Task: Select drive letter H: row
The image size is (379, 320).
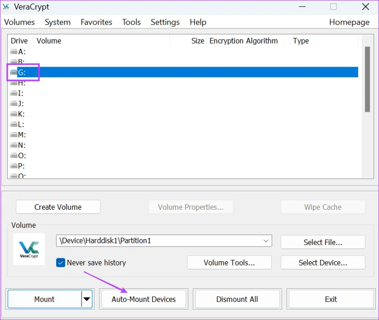Action: pos(183,83)
